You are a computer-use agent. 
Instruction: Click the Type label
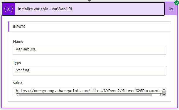point(17,63)
